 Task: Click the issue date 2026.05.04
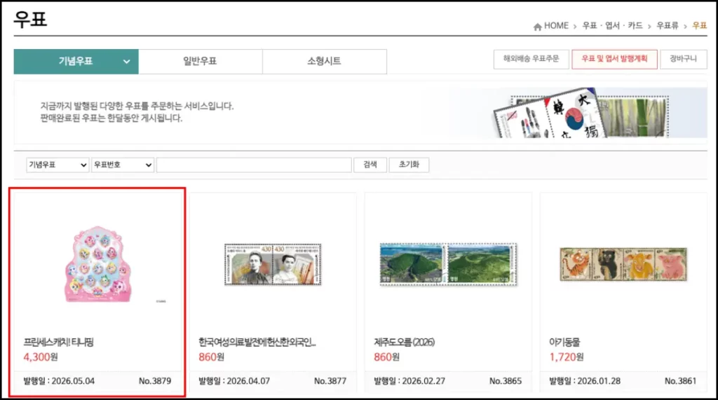[x=73, y=381]
